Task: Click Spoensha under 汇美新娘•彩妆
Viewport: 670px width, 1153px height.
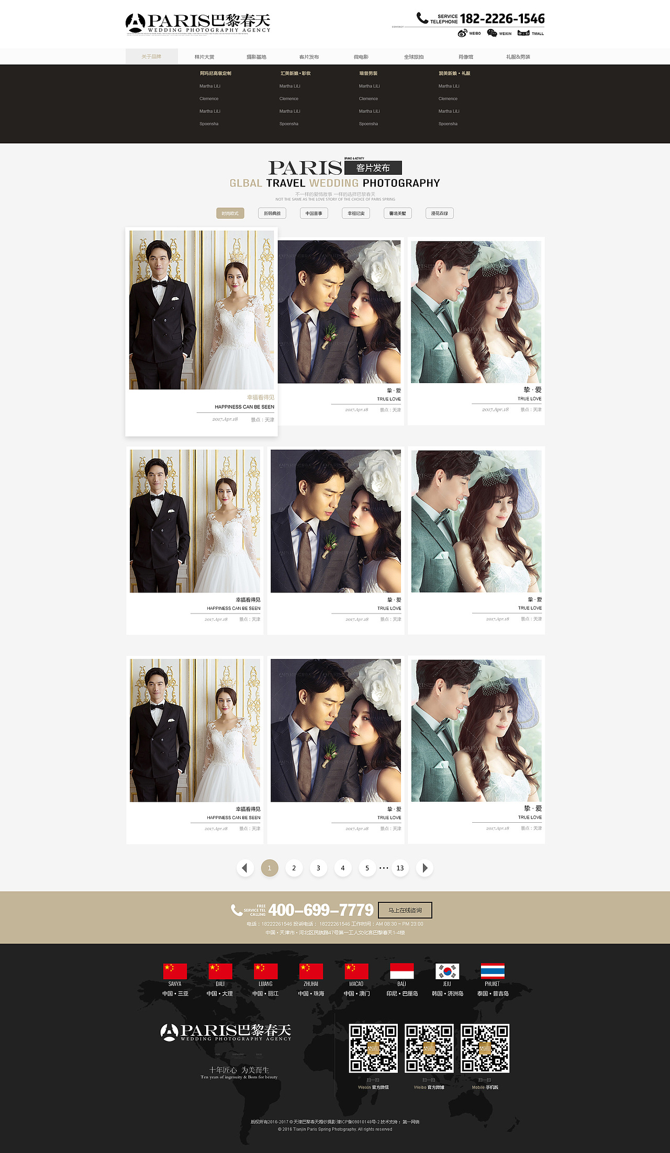Action: (289, 124)
